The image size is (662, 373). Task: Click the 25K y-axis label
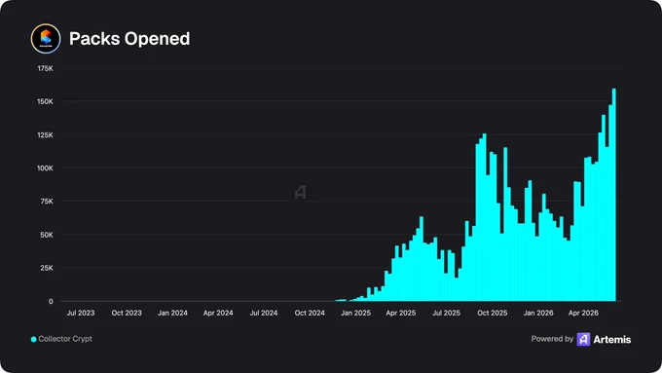47,268
